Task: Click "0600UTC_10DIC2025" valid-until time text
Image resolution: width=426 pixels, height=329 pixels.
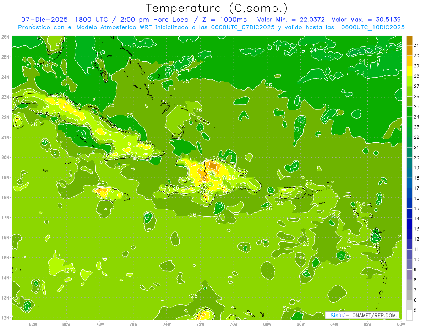Action: coord(373,27)
